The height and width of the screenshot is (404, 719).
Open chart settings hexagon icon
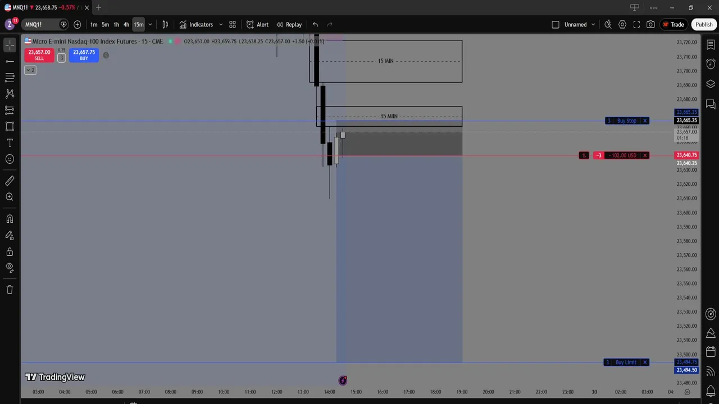(622, 25)
